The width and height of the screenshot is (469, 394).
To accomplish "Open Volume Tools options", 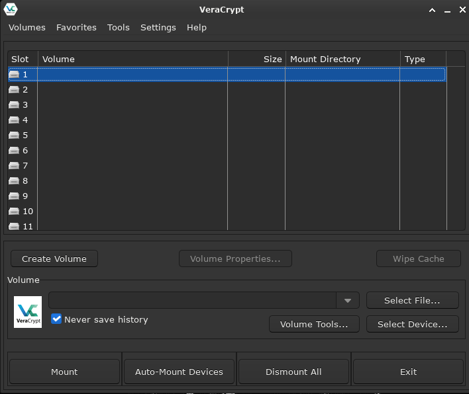I will (314, 324).
